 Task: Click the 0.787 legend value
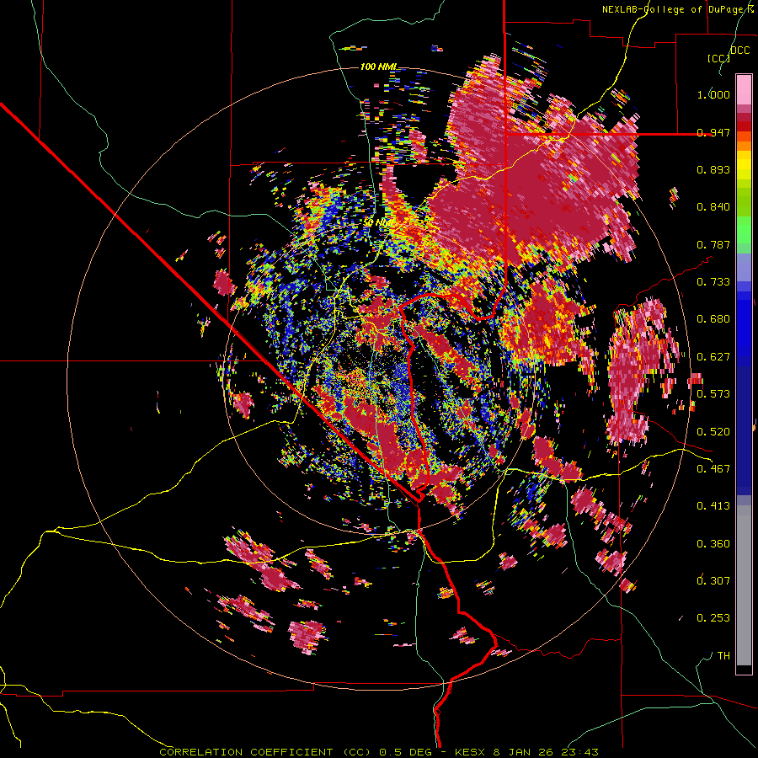713,244
